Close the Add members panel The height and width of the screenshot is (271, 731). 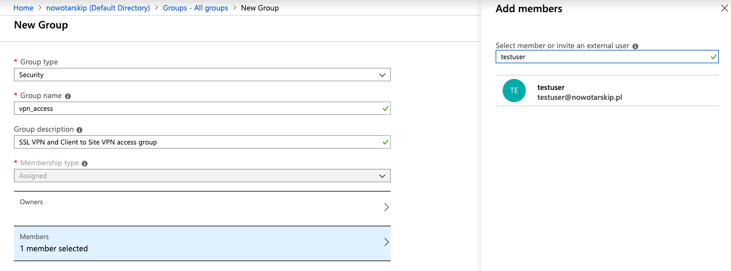pyautogui.click(x=723, y=9)
